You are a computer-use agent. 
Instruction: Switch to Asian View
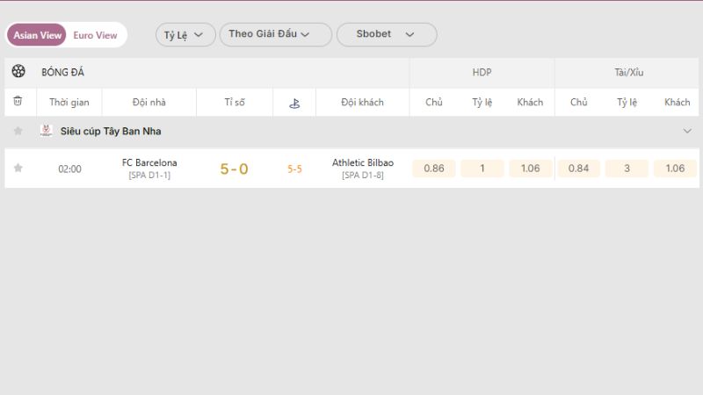click(38, 35)
